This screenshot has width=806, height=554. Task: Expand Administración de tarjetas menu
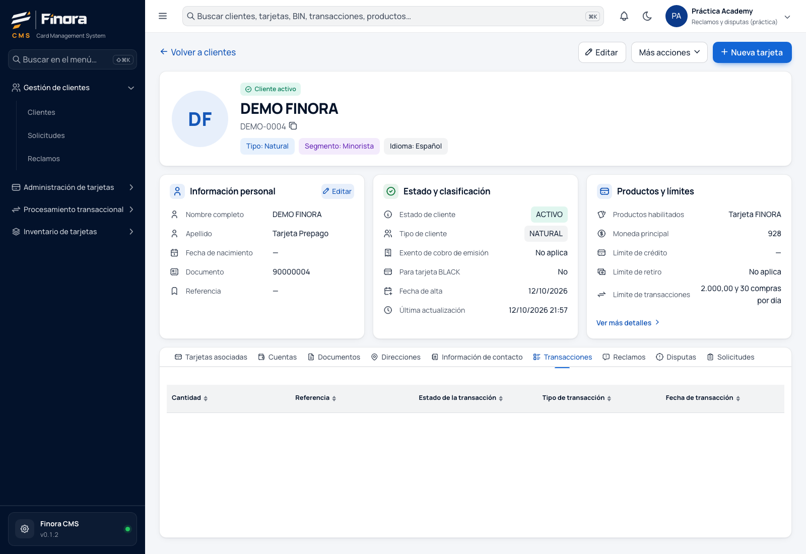(73, 187)
